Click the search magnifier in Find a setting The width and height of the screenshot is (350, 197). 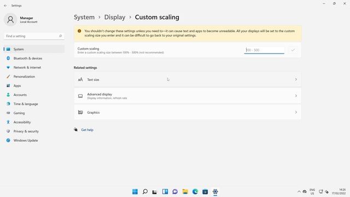tap(60, 36)
